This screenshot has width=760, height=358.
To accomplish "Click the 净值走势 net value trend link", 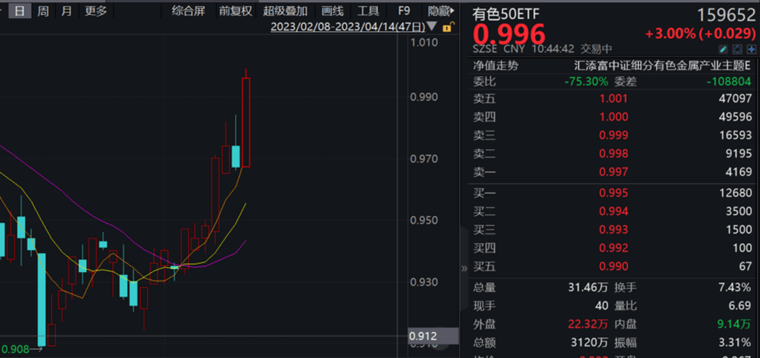I will tap(495, 65).
